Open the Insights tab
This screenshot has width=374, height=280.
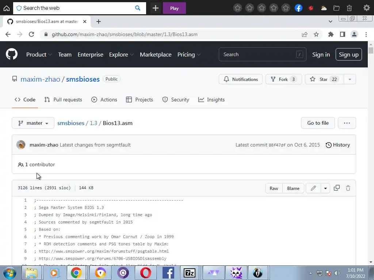tap(211, 100)
